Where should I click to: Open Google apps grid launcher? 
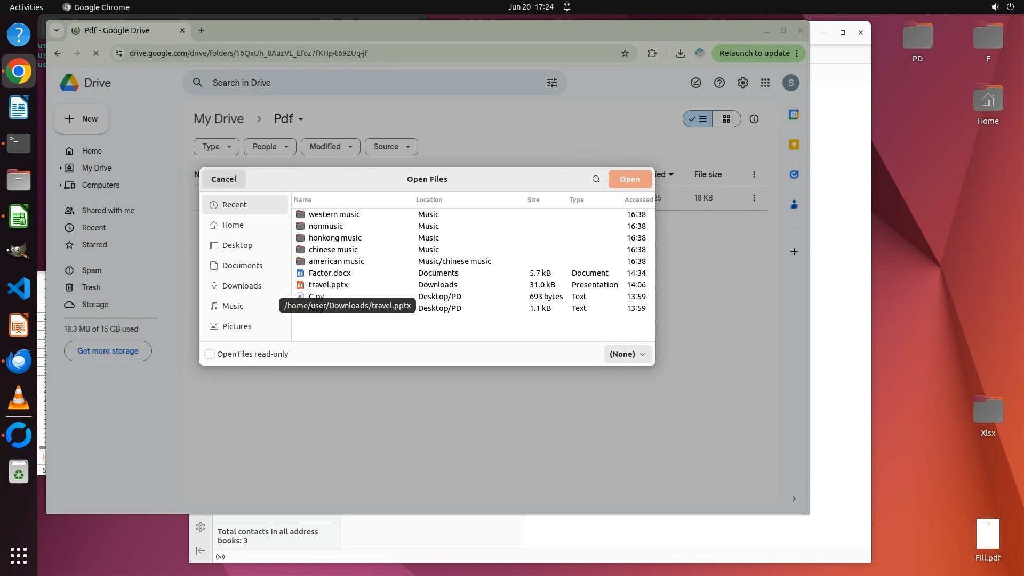pos(765,83)
